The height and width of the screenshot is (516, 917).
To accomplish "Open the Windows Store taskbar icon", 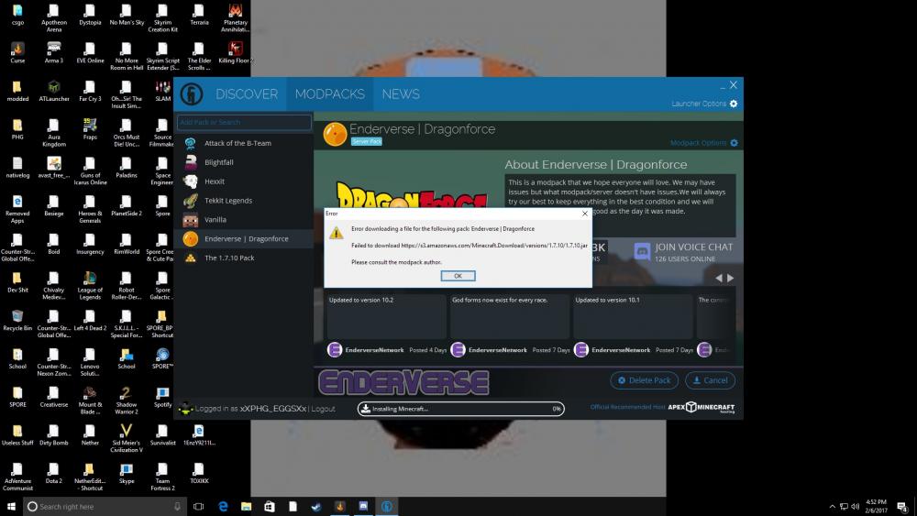I will tap(269, 507).
